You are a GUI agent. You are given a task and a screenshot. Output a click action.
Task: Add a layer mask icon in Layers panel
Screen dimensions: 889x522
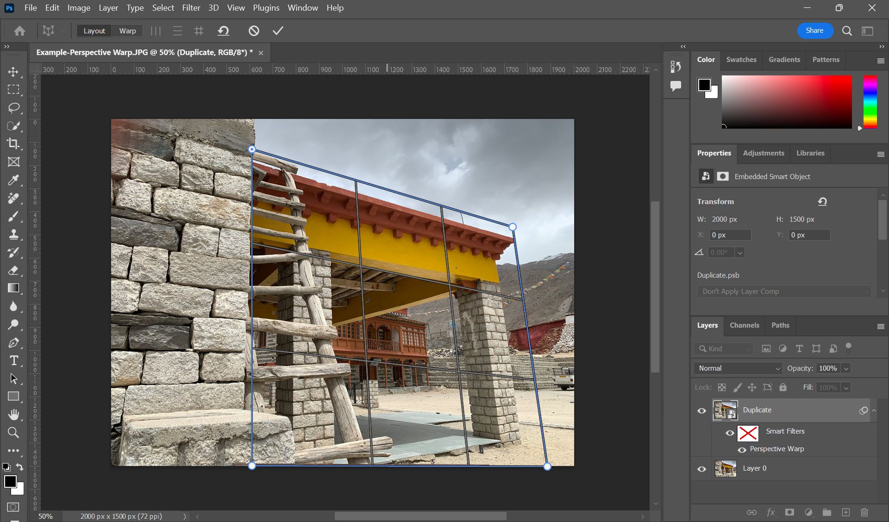pos(789,512)
